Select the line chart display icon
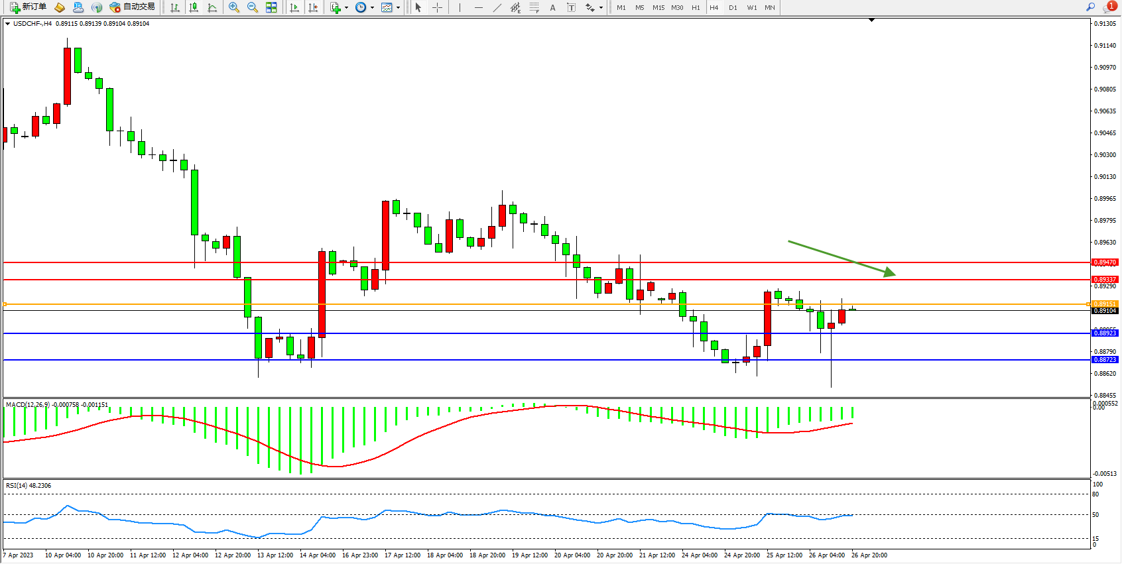The image size is (1122, 564). coord(212,7)
